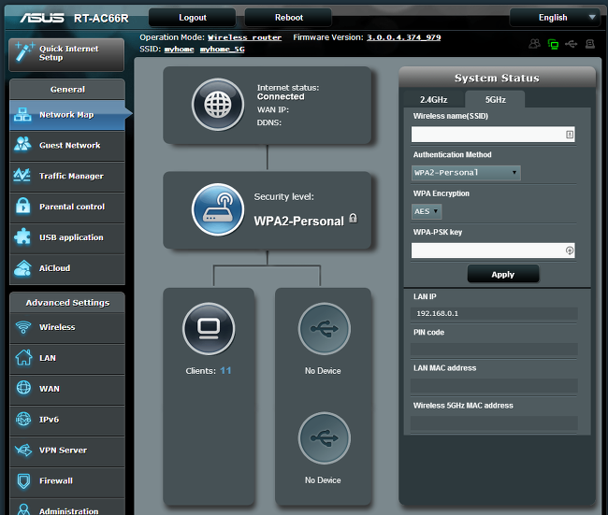Click the myhome SSID link
The width and height of the screenshot is (608, 515).
click(x=180, y=50)
